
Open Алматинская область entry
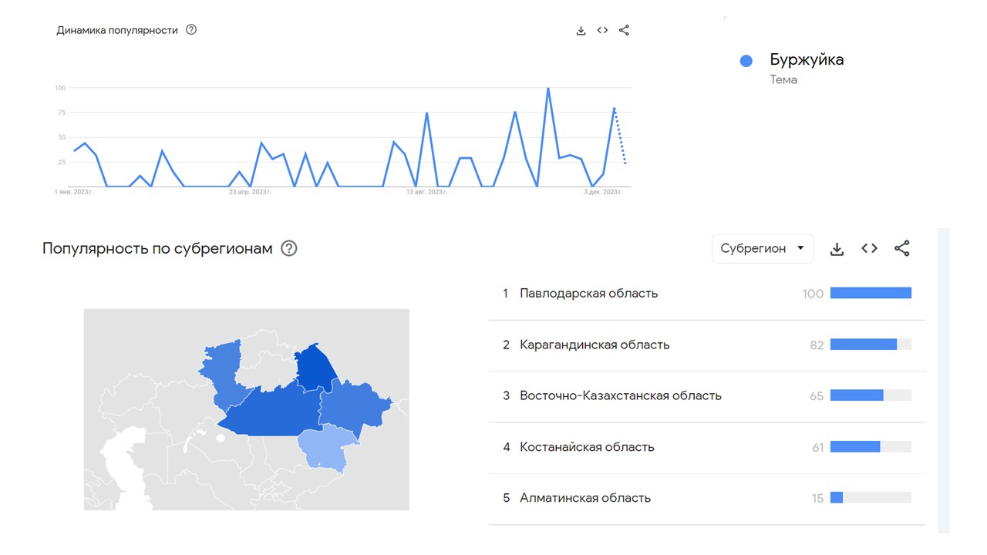point(585,498)
